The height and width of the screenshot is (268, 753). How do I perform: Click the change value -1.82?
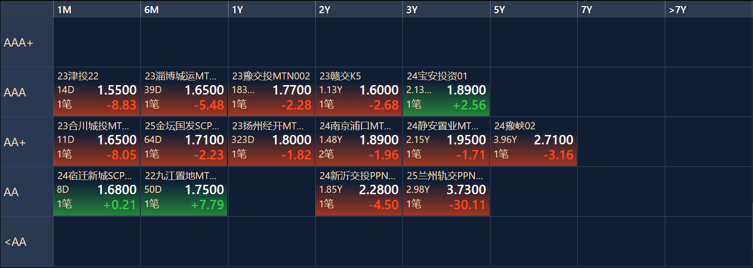pyautogui.click(x=296, y=155)
